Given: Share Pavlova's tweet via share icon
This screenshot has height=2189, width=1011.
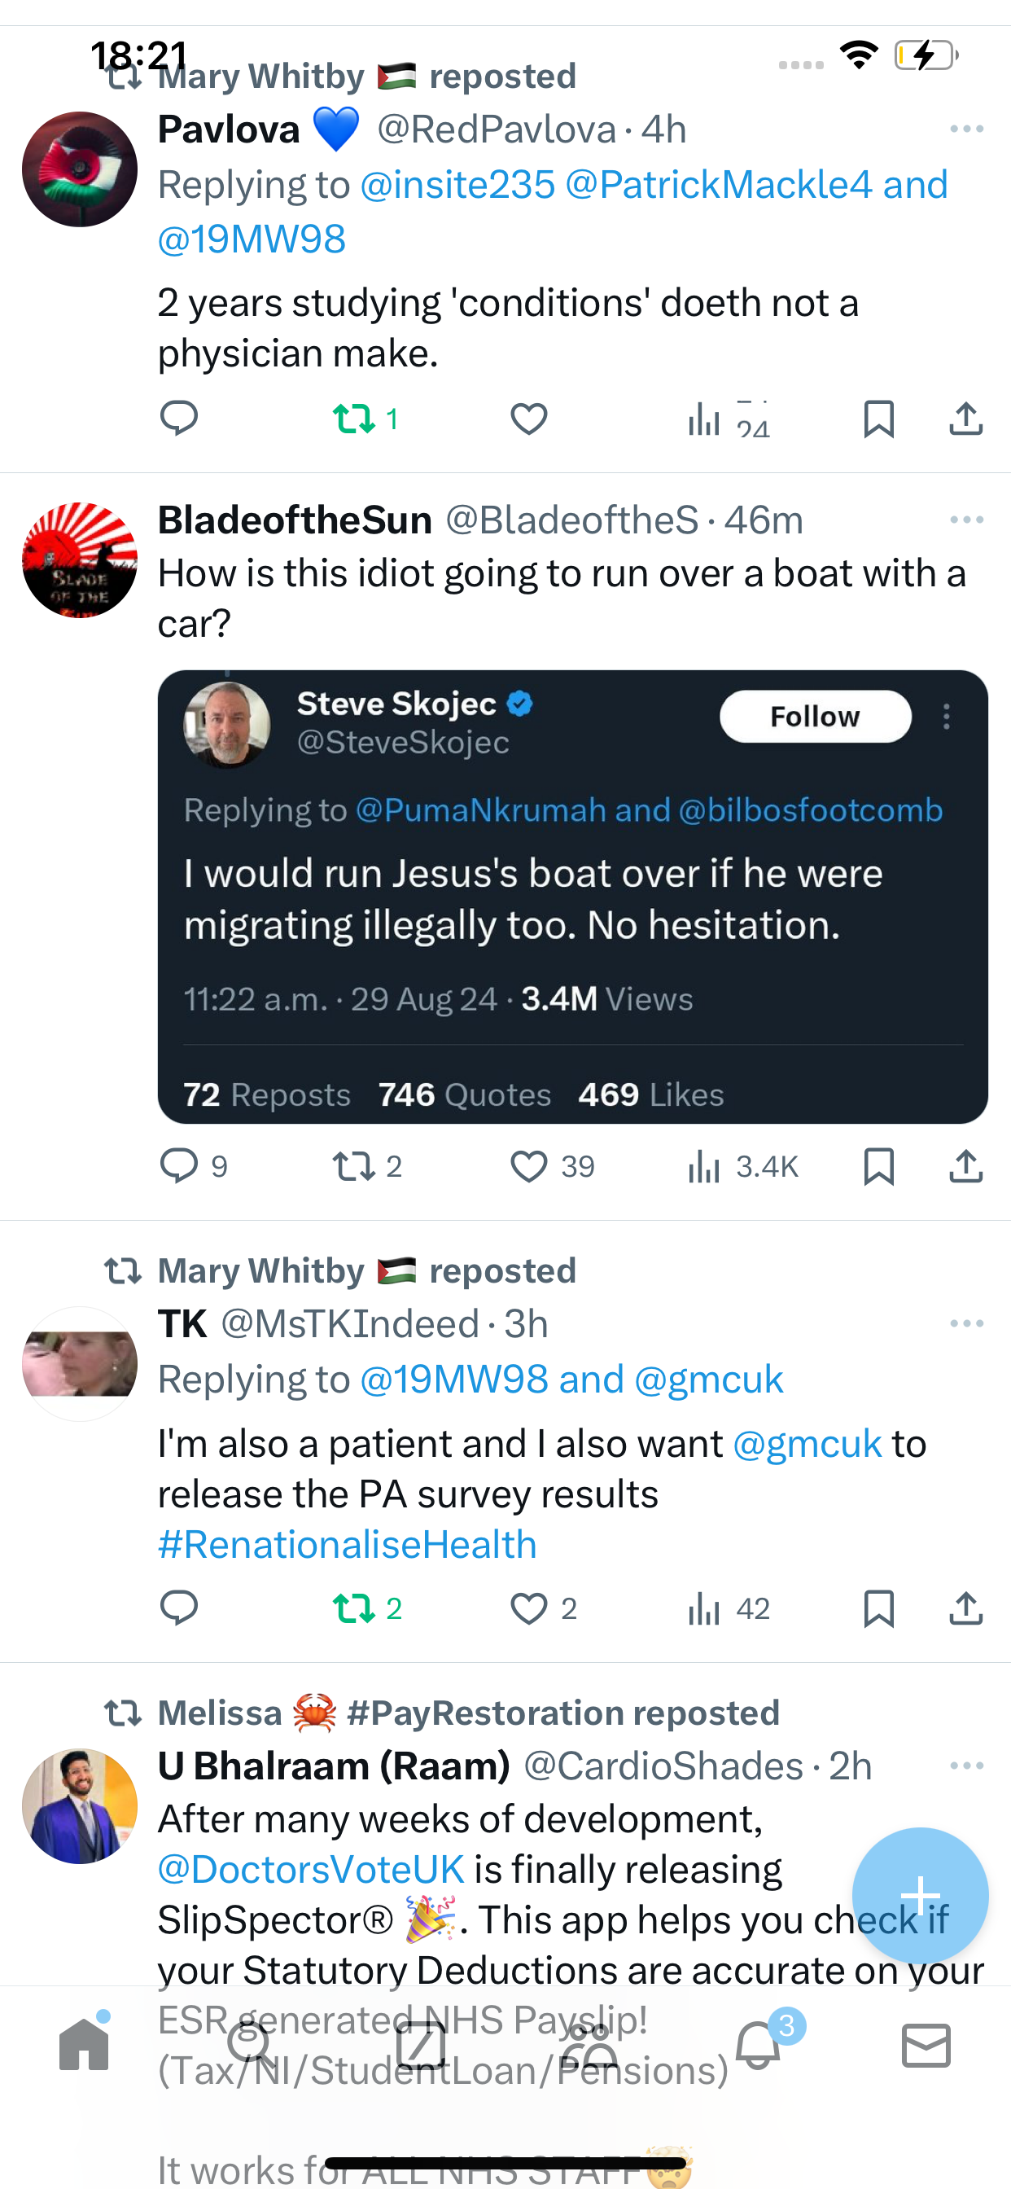Looking at the screenshot, I should click(966, 419).
